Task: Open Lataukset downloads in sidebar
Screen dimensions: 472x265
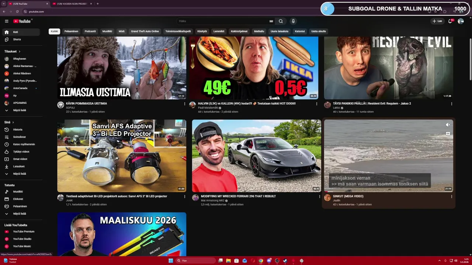Action: click(x=21, y=166)
